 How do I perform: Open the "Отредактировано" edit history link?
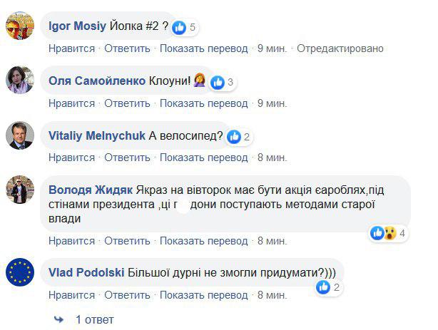(x=340, y=48)
